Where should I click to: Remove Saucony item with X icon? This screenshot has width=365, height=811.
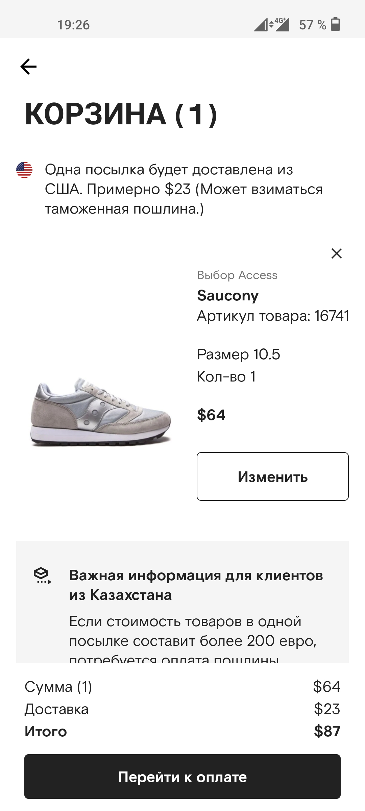[x=336, y=253]
